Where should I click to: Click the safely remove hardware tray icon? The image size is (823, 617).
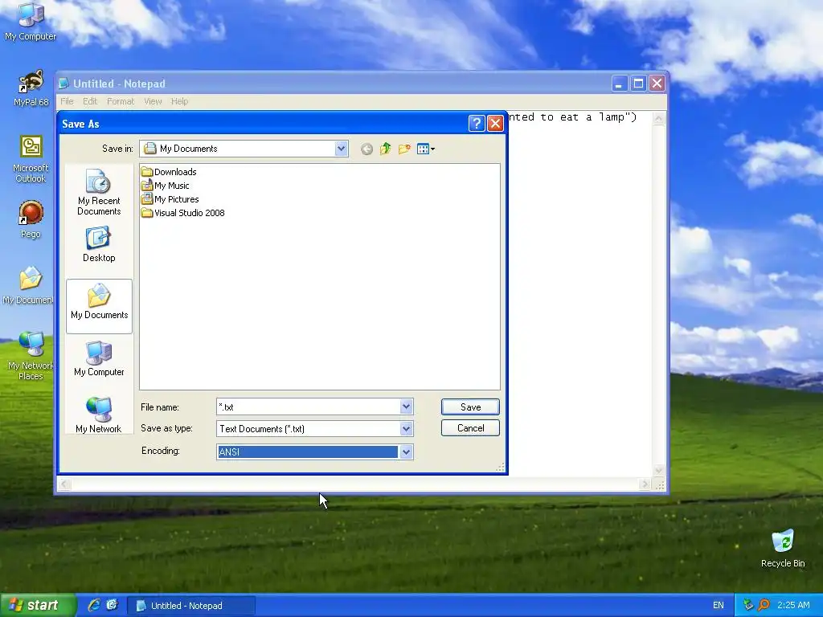(748, 606)
